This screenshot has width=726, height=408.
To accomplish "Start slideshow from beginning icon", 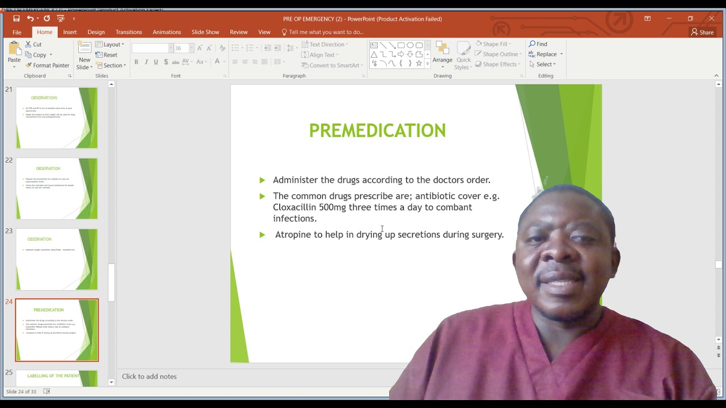I will point(61,19).
